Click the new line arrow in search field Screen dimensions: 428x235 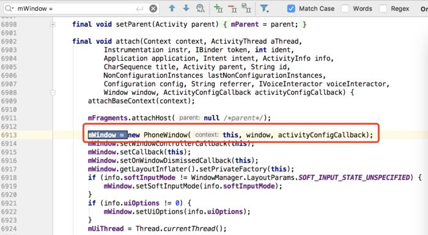click(x=139, y=9)
